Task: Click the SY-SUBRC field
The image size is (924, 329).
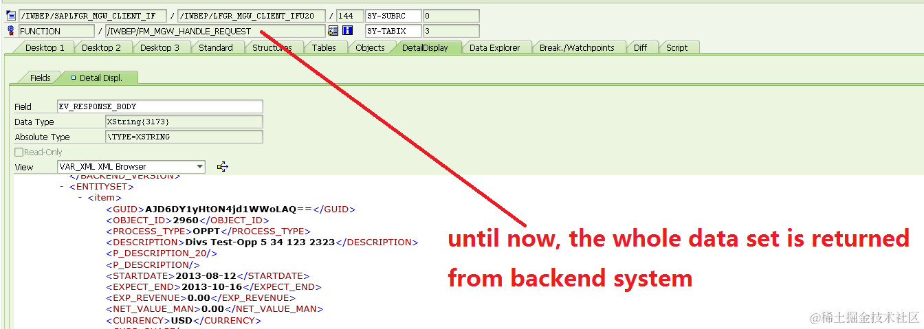Action: [393, 15]
